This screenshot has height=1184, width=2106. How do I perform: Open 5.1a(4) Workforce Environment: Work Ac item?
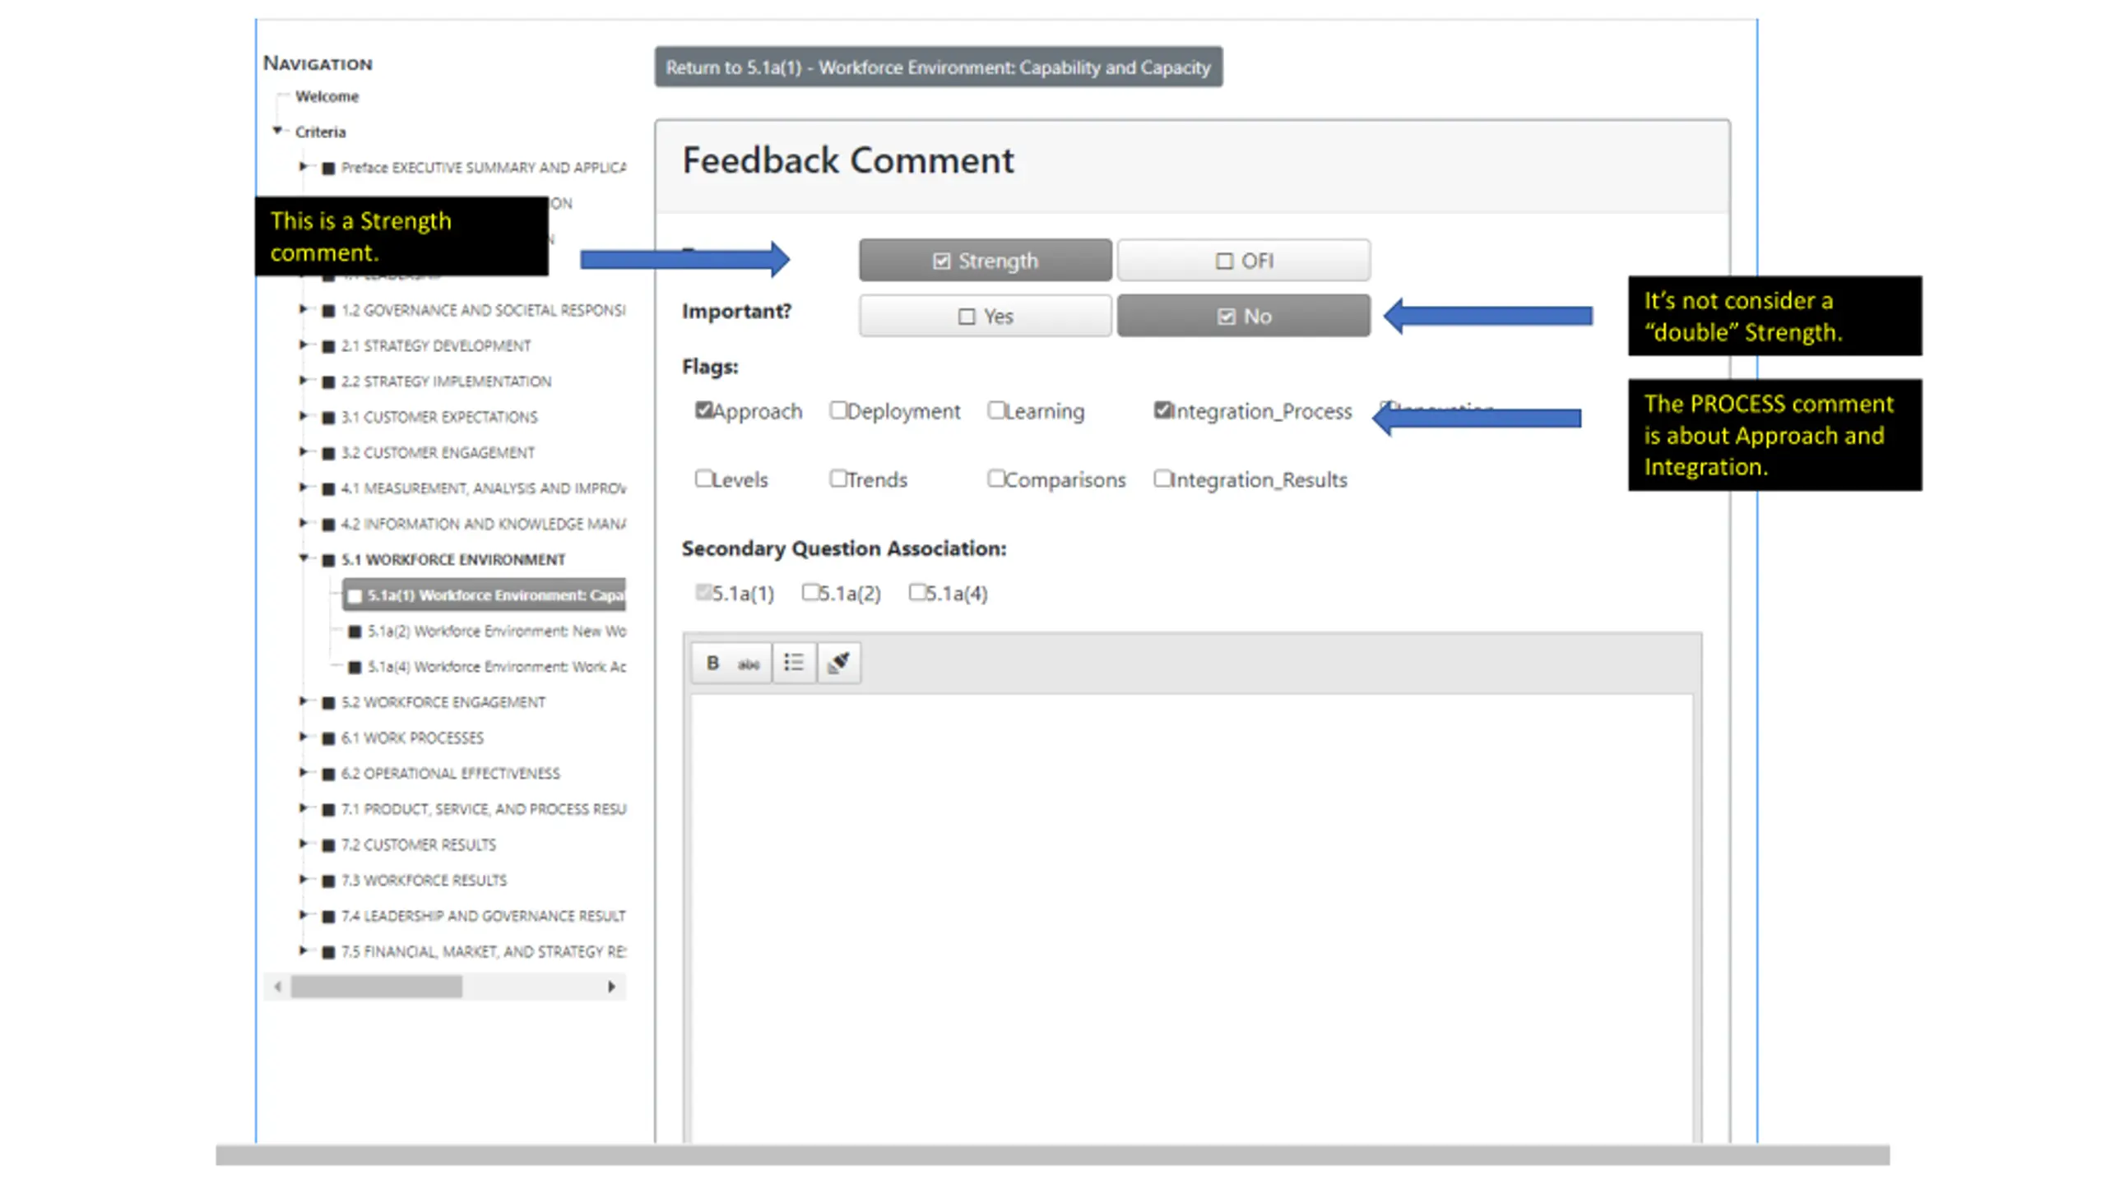click(x=495, y=667)
